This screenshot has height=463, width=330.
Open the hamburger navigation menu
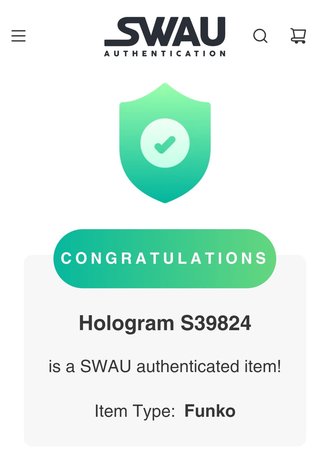[x=19, y=36]
